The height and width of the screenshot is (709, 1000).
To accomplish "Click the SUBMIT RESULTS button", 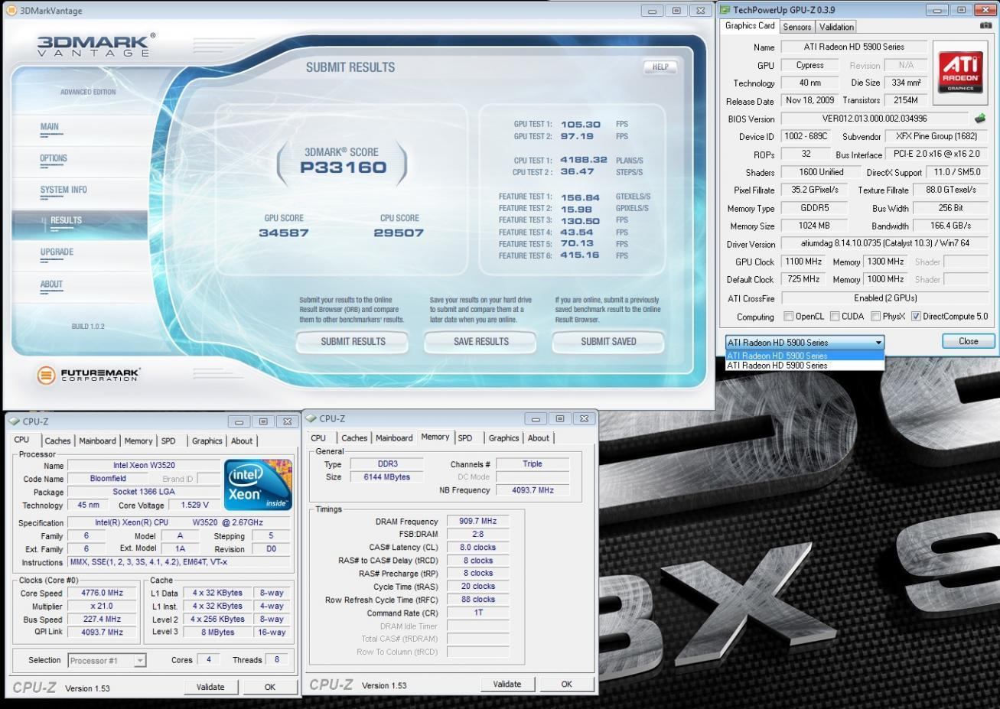I will point(353,342).
